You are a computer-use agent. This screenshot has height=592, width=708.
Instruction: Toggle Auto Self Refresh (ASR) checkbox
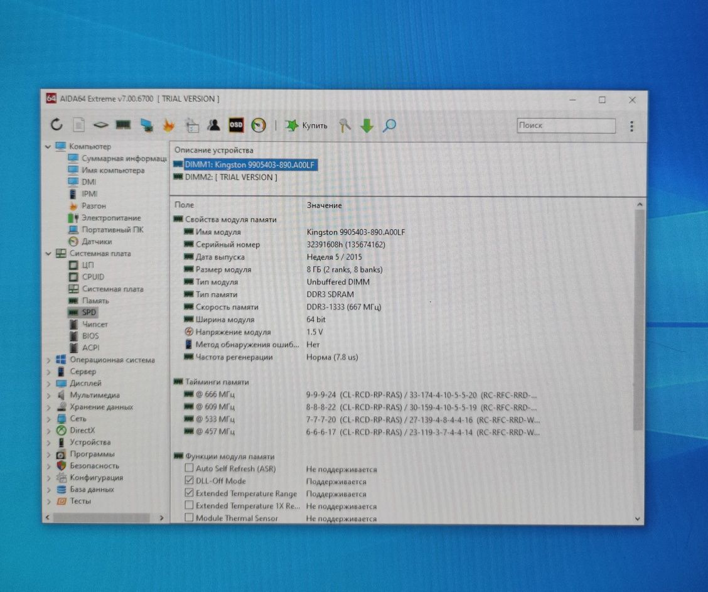tap(189, 468)
